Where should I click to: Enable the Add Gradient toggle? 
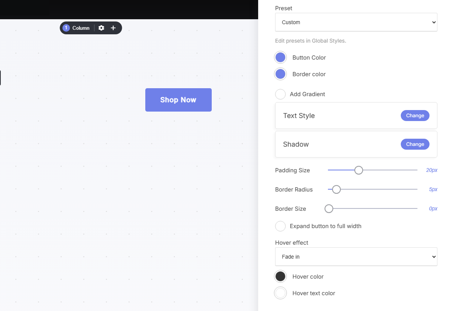pyautogui.click(x=280, y=94)
